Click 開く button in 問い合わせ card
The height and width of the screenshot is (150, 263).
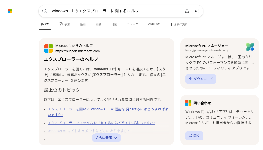[194, 136]
